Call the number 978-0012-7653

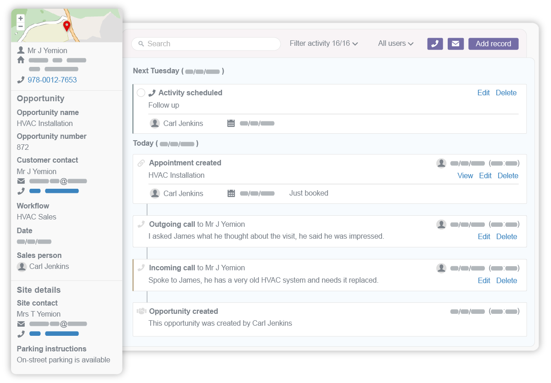(52, 79)
